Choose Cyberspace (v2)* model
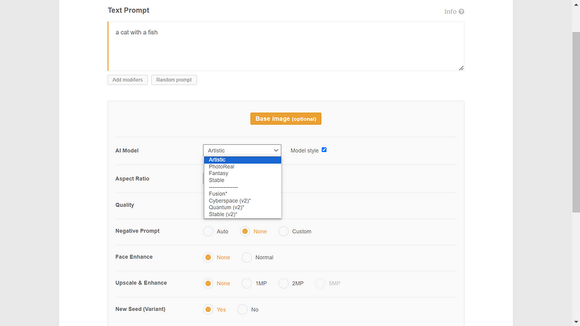 coord(230,200)
